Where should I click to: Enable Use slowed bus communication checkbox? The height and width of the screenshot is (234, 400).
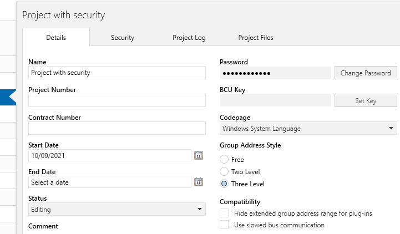[224, 225]
